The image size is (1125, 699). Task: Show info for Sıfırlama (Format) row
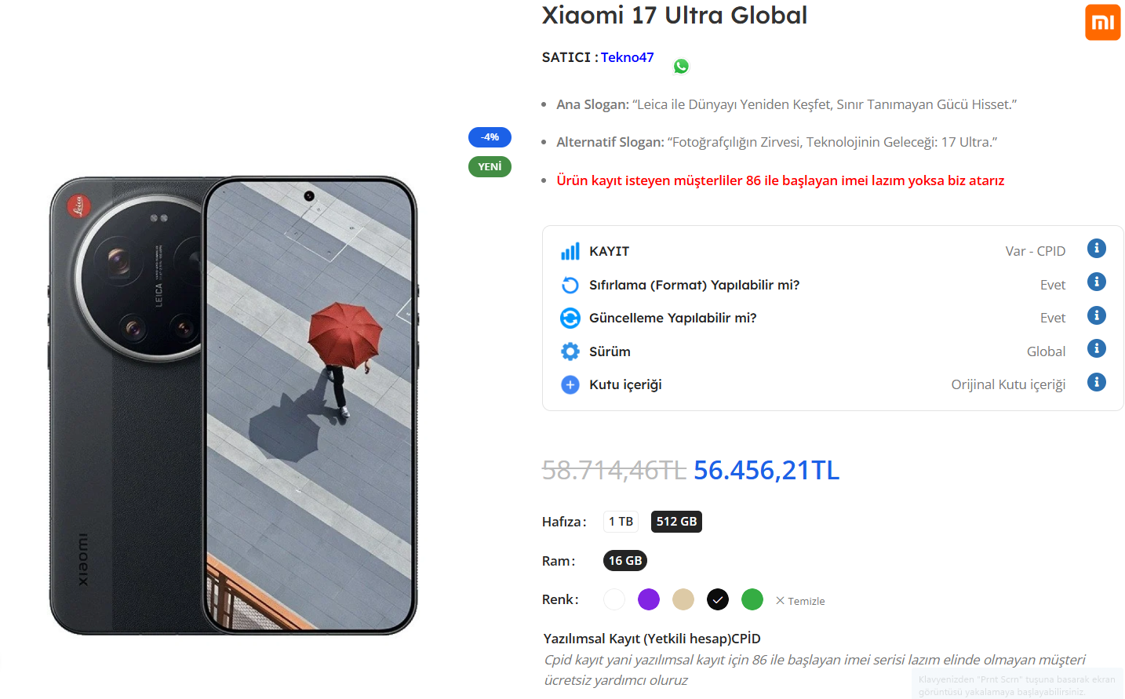pos(1096,282)
